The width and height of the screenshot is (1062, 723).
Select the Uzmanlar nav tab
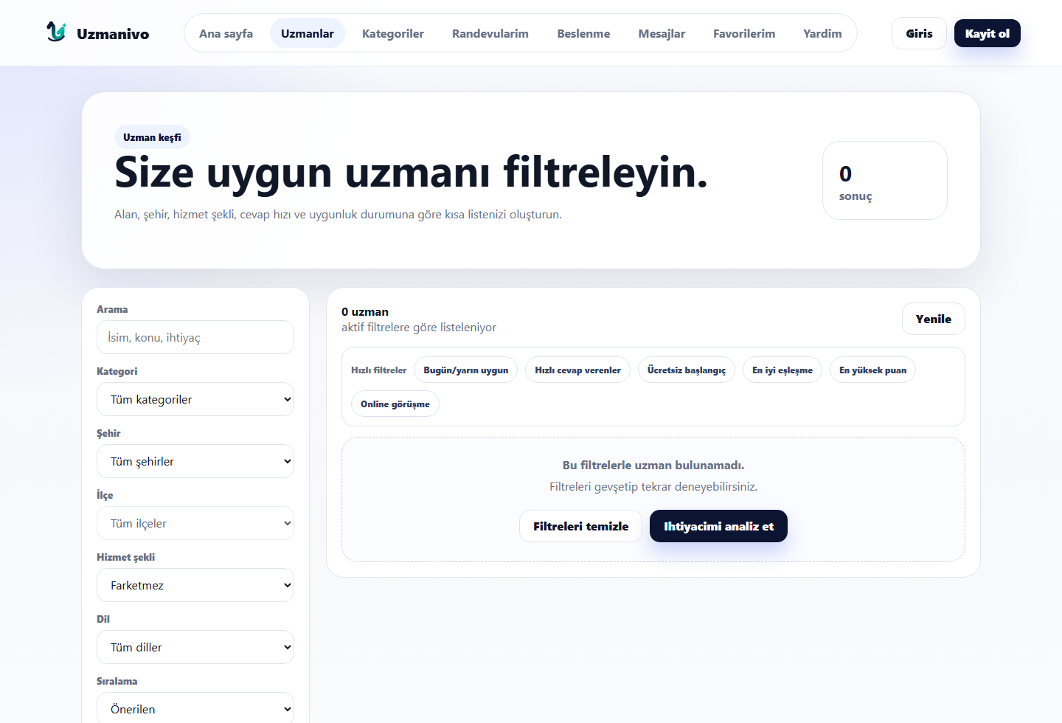coord(308,33)
